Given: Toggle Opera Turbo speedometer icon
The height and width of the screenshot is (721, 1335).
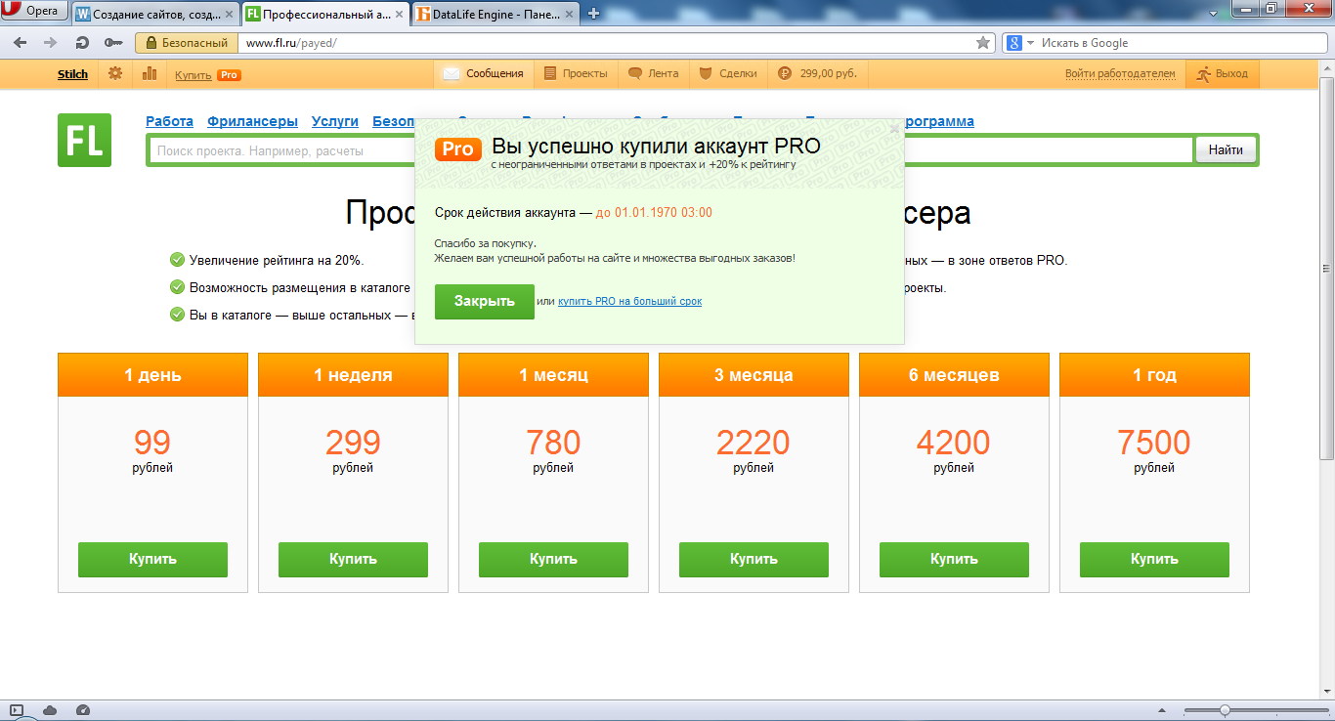Looking at the screenshot, I should click(x=83, y=710).
